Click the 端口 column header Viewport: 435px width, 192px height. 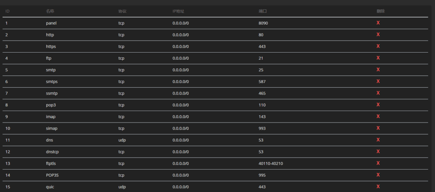[x=263, y=11]
